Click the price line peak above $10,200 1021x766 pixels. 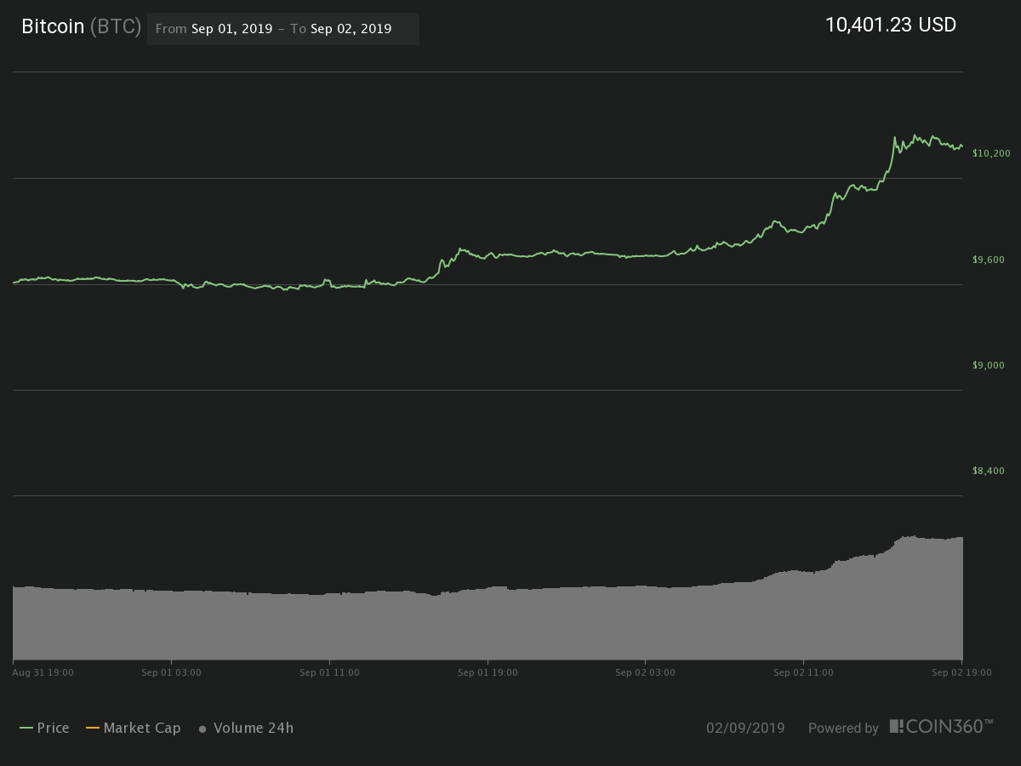click(x=915, y=135)
